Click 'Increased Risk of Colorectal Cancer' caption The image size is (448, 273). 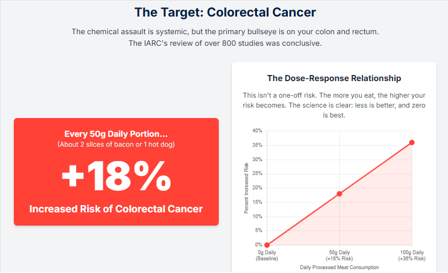pyautogui.click(x=116, y=209)
